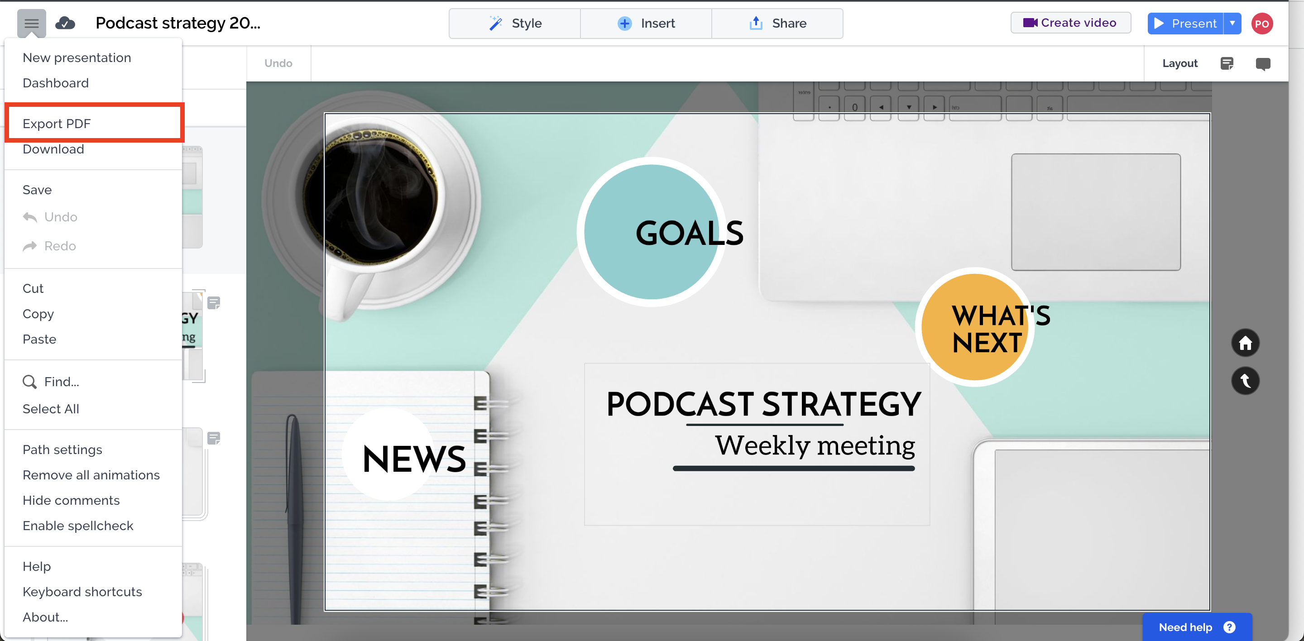
Task: Hide comments using the menu option
Action: [x=71, y=500]
